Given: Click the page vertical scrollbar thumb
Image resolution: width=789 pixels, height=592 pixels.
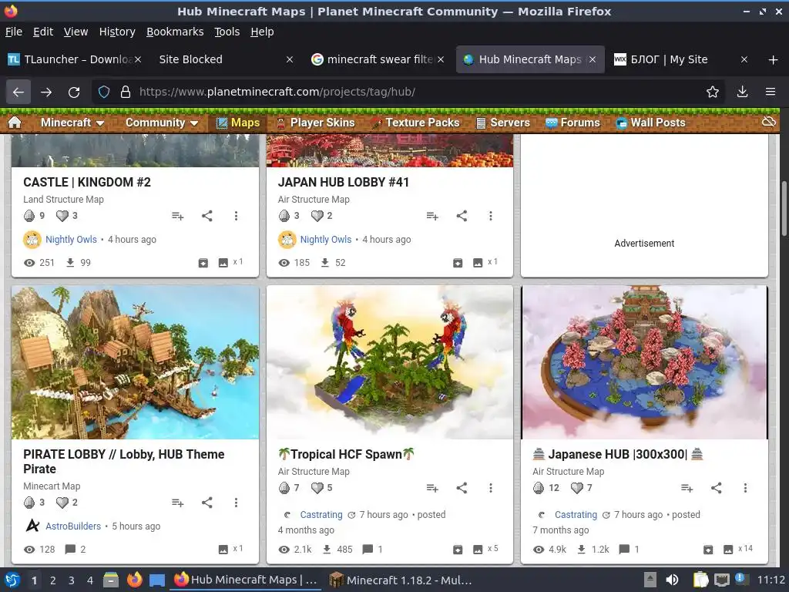Looking at the screenshot, I should pos(784,208).
